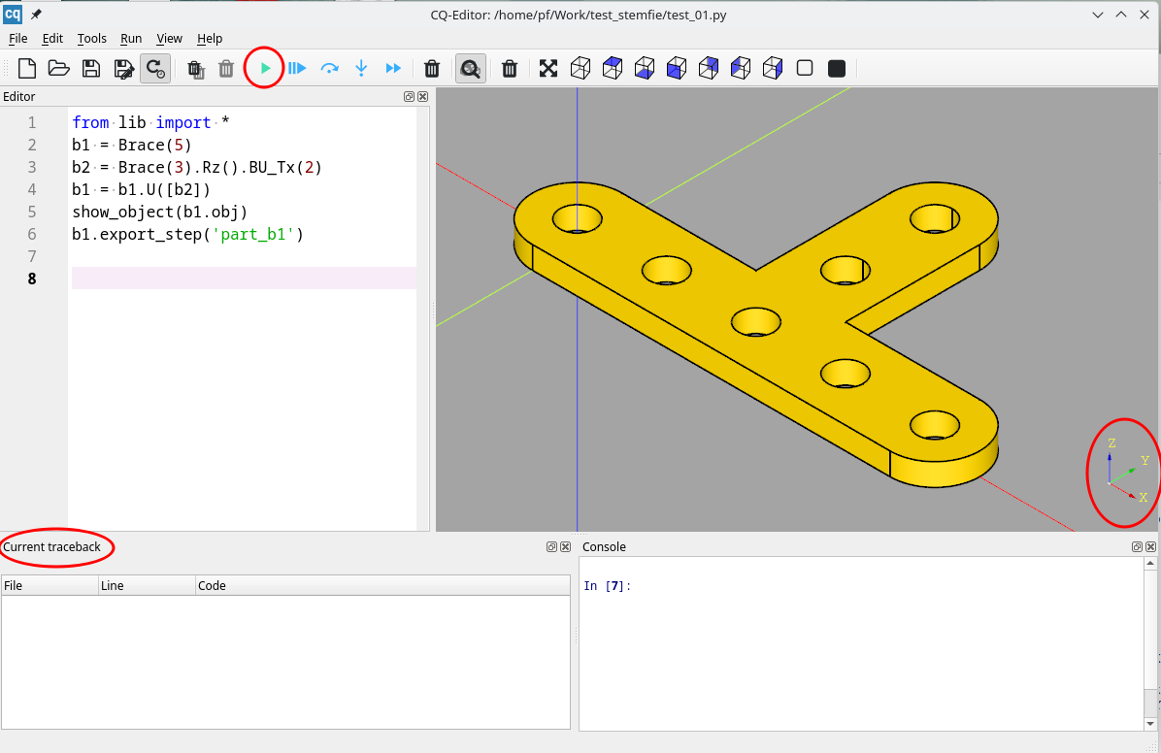
Task: Float the Editor panel
Action: (x=409, y=97)
